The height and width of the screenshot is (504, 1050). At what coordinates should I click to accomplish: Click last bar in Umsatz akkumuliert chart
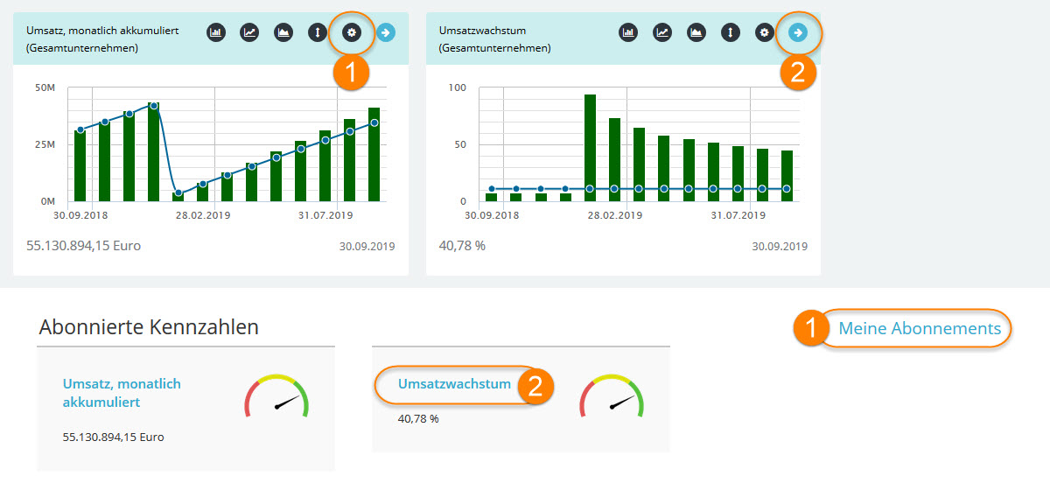click(x=374, y=154)
